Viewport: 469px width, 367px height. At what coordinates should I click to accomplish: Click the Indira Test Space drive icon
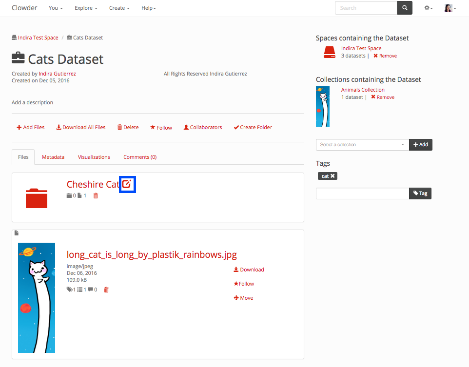(330, 52)
